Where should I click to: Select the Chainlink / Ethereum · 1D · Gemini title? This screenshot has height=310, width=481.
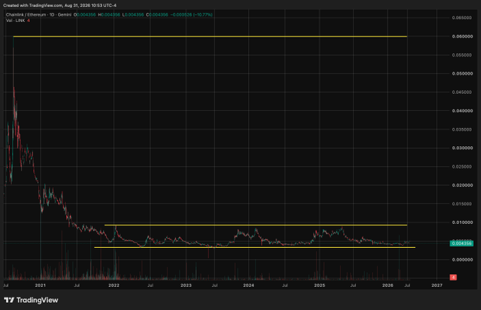[x=39, y=15]
